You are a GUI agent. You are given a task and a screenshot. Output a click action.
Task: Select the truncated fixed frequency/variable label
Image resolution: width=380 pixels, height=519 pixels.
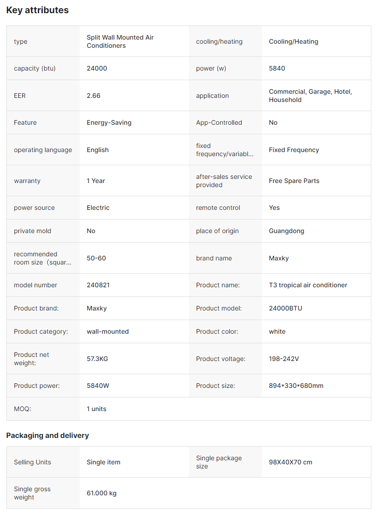225,150
